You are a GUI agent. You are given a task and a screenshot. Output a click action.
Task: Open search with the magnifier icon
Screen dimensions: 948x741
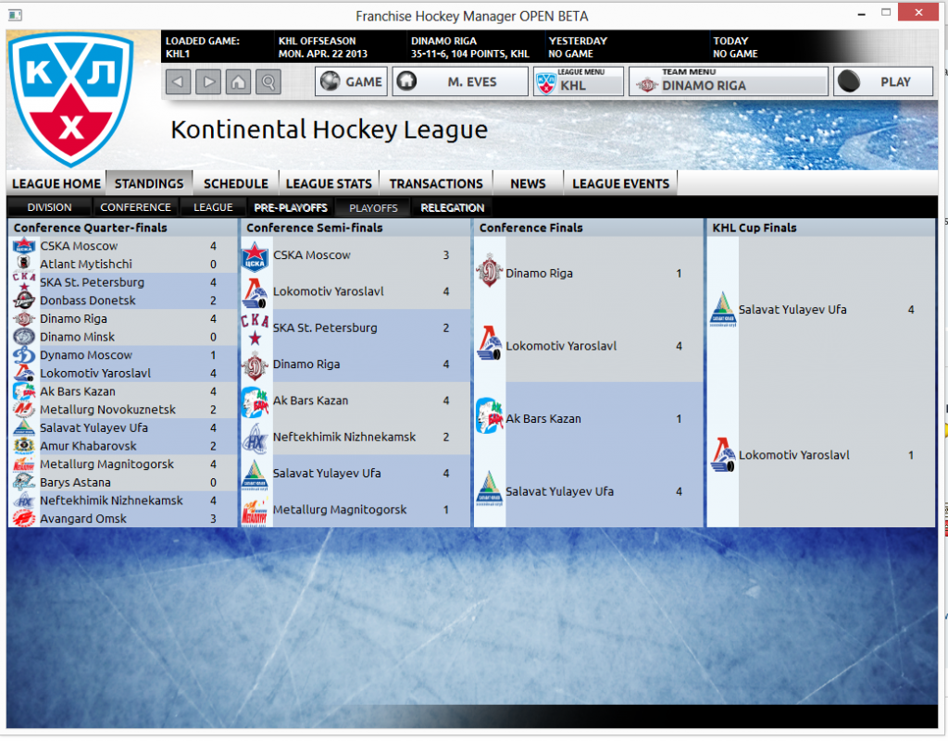coord(268,81)
